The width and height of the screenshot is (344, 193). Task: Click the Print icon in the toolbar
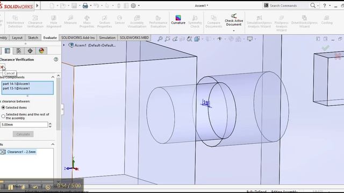[85, 6]
